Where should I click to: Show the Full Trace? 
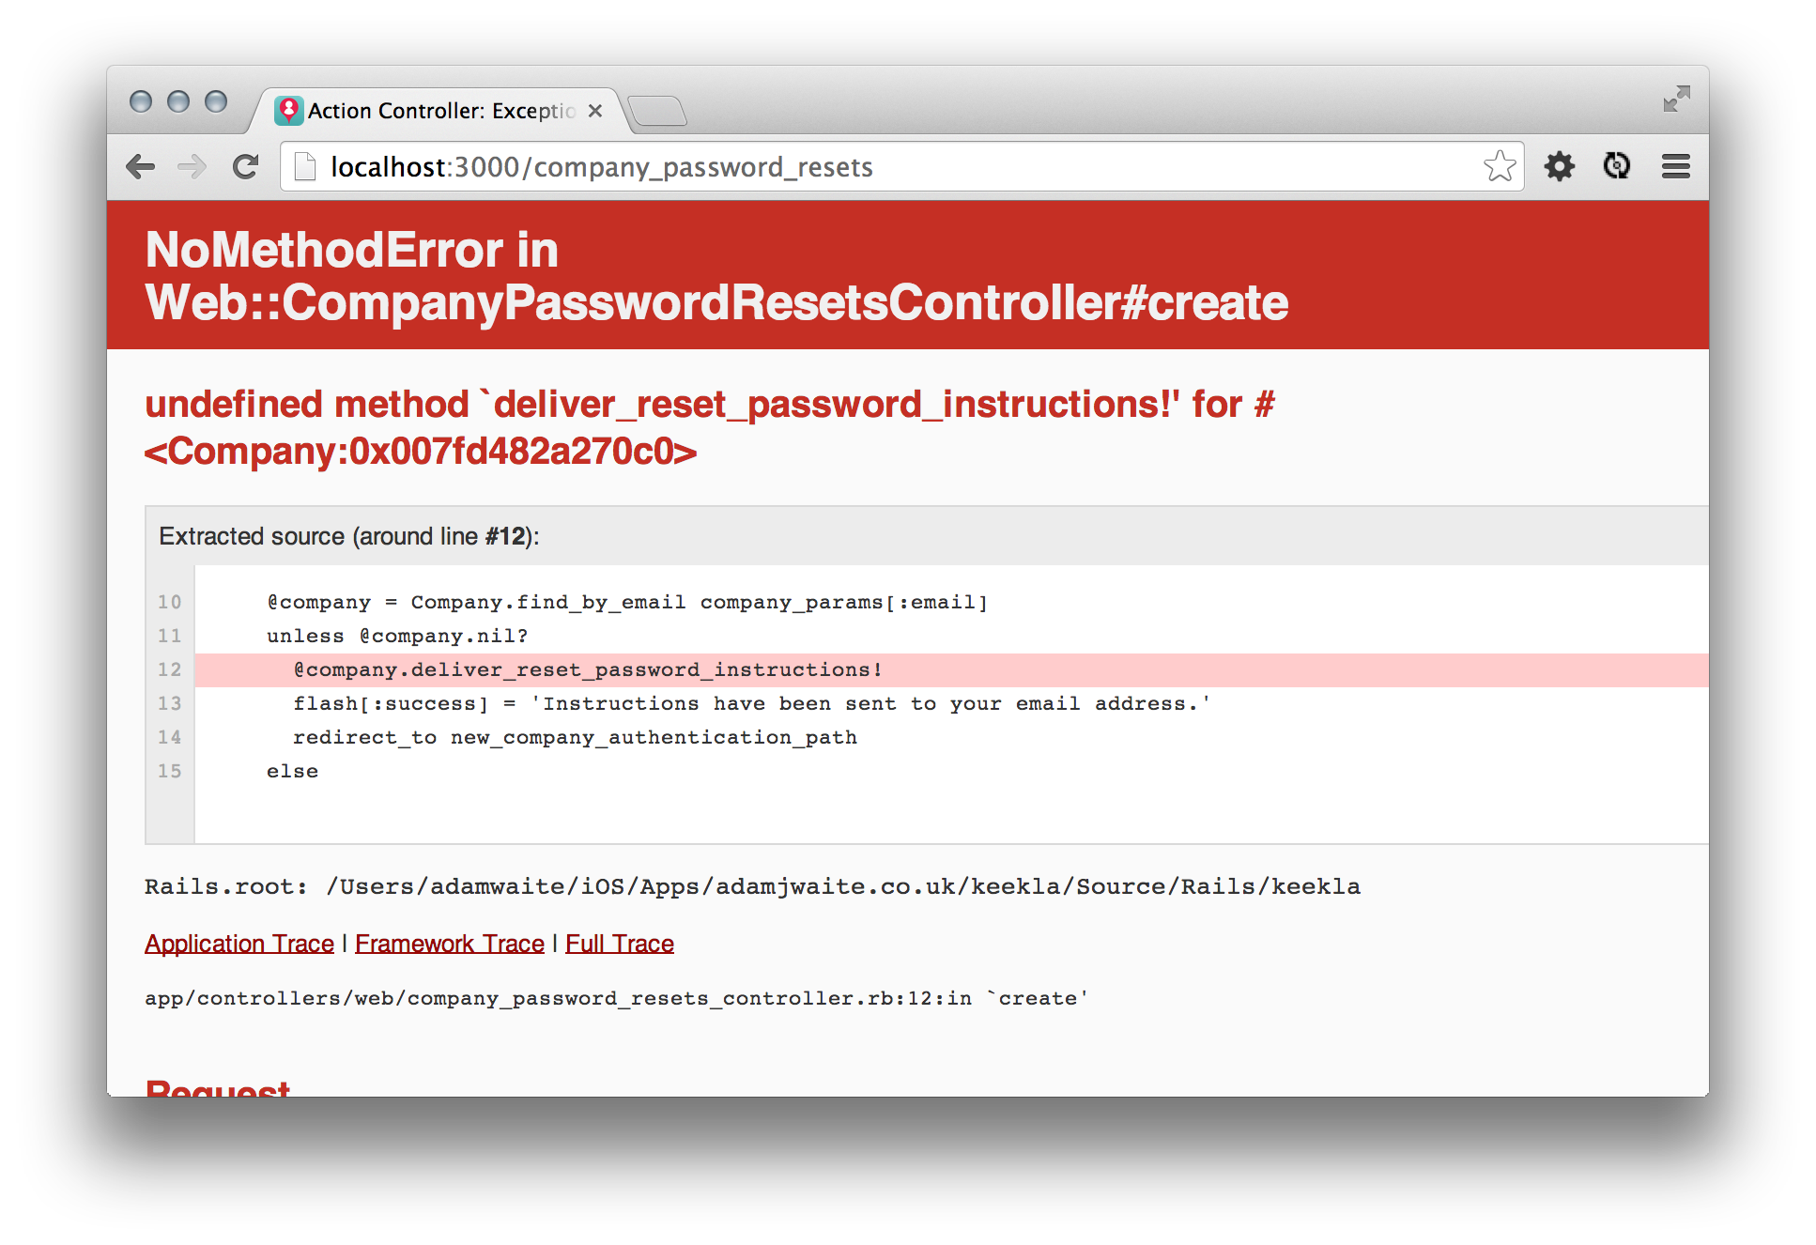click(x=620, y=944)
